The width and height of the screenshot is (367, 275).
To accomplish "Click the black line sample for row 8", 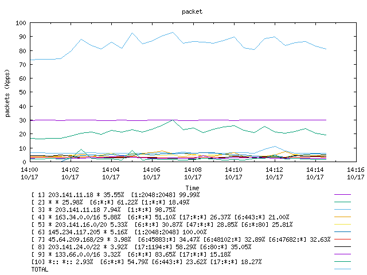I will click(343, 247).
